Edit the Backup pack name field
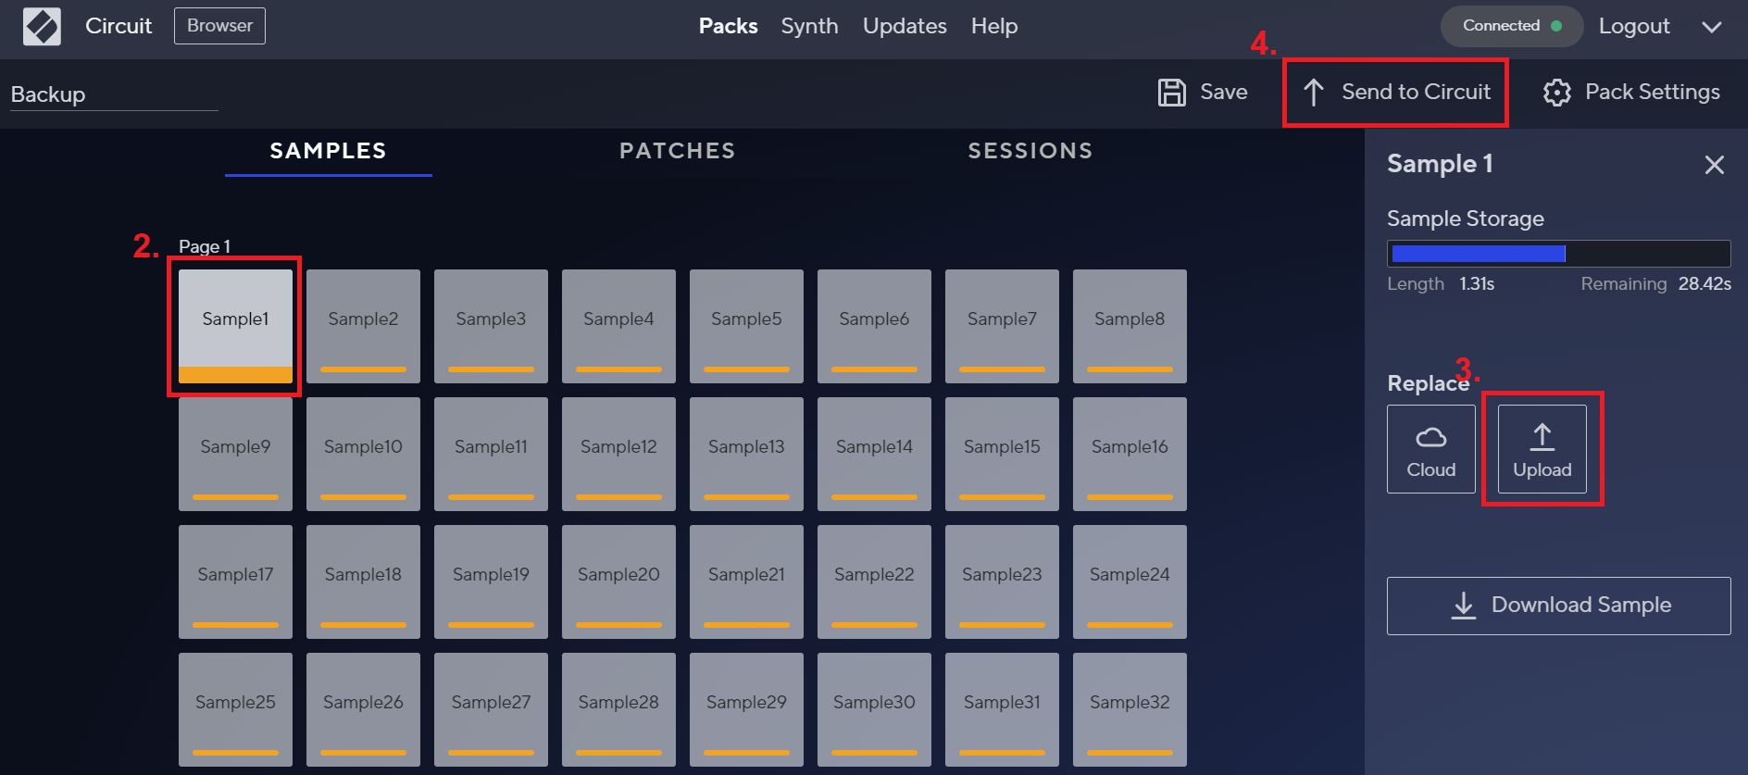 point(114,94)
